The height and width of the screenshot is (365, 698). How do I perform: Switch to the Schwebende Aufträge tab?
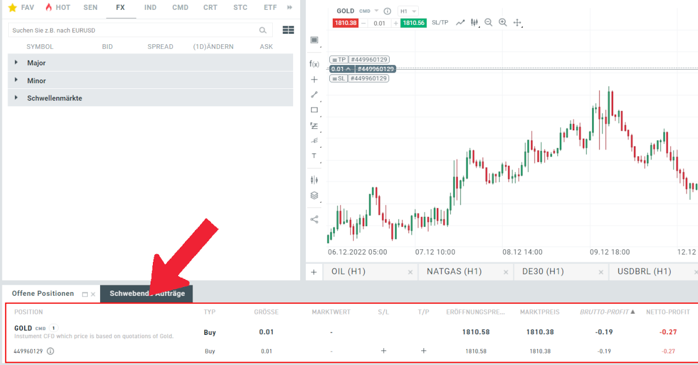pos(147,294)
